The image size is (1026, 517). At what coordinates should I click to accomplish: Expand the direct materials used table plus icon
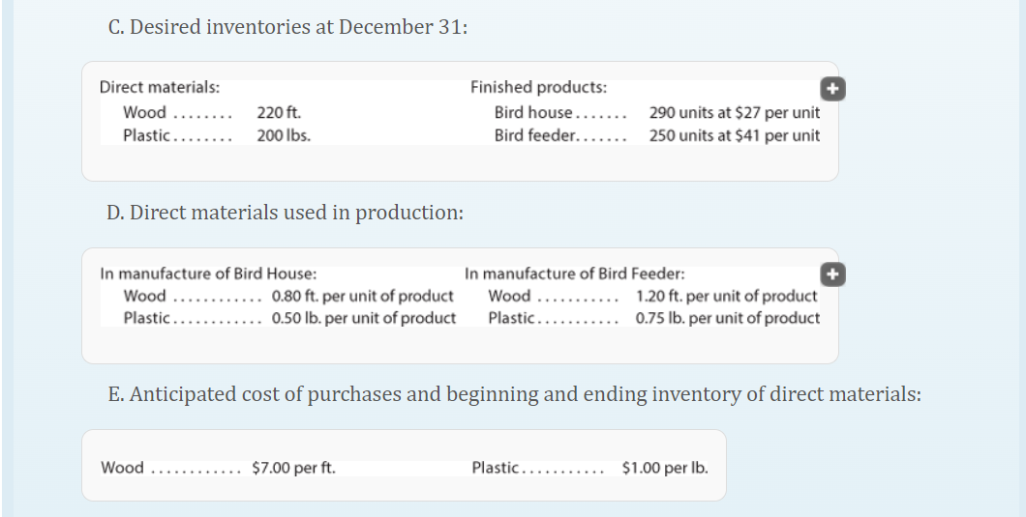coord(832,274)
